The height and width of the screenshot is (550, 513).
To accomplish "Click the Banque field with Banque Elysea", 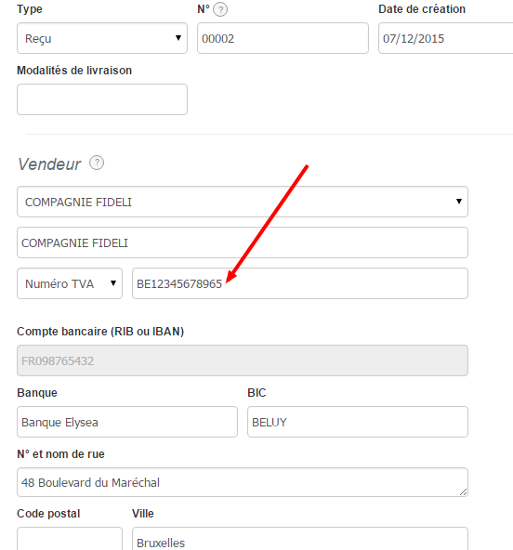I will point(127,422).
